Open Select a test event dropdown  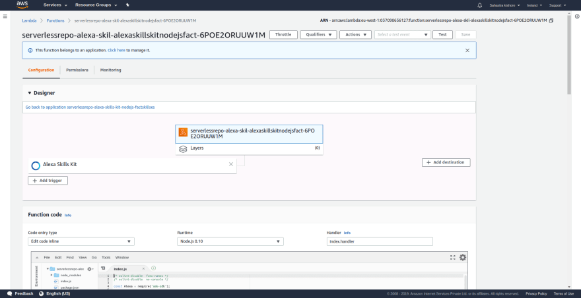click(x=403, y=34)
